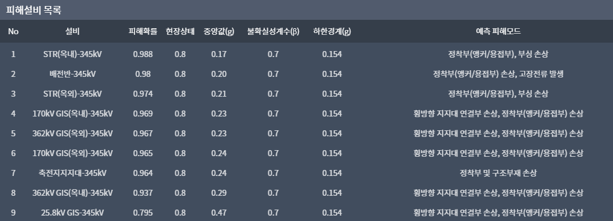The height and width of the screenshot is (221, 613).
Task: Click the 설비 column header
Action: point(72,31)
